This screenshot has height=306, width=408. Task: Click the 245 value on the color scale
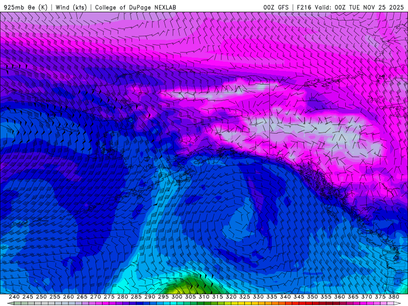click(x=28, y=297)
